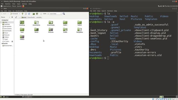Open file manager File menu

pos(2,11)
